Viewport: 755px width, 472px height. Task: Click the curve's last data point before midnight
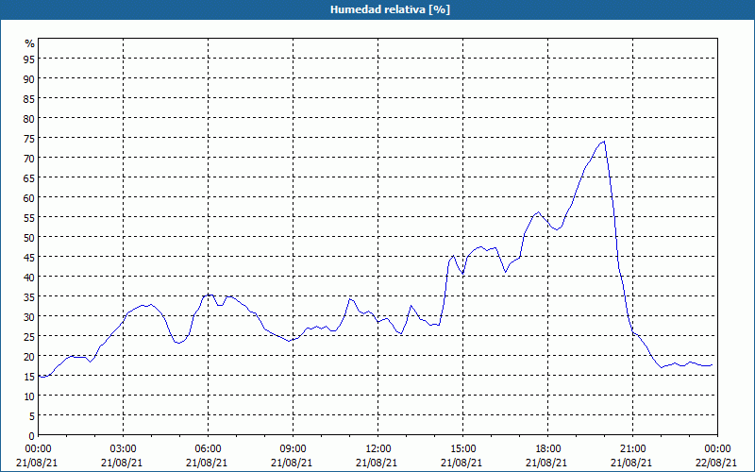click(x=712, y=365)
